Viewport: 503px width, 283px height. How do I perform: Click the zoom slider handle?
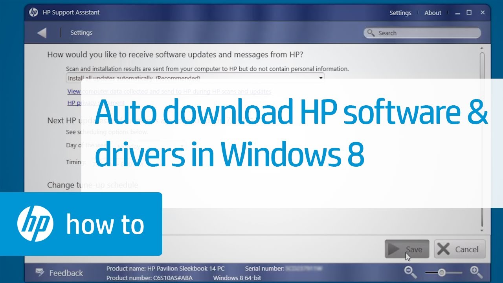442,272
